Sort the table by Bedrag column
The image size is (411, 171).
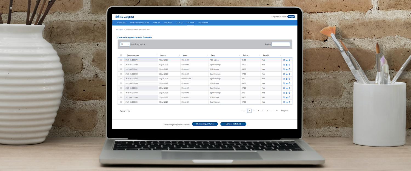(x=251, y=55)
